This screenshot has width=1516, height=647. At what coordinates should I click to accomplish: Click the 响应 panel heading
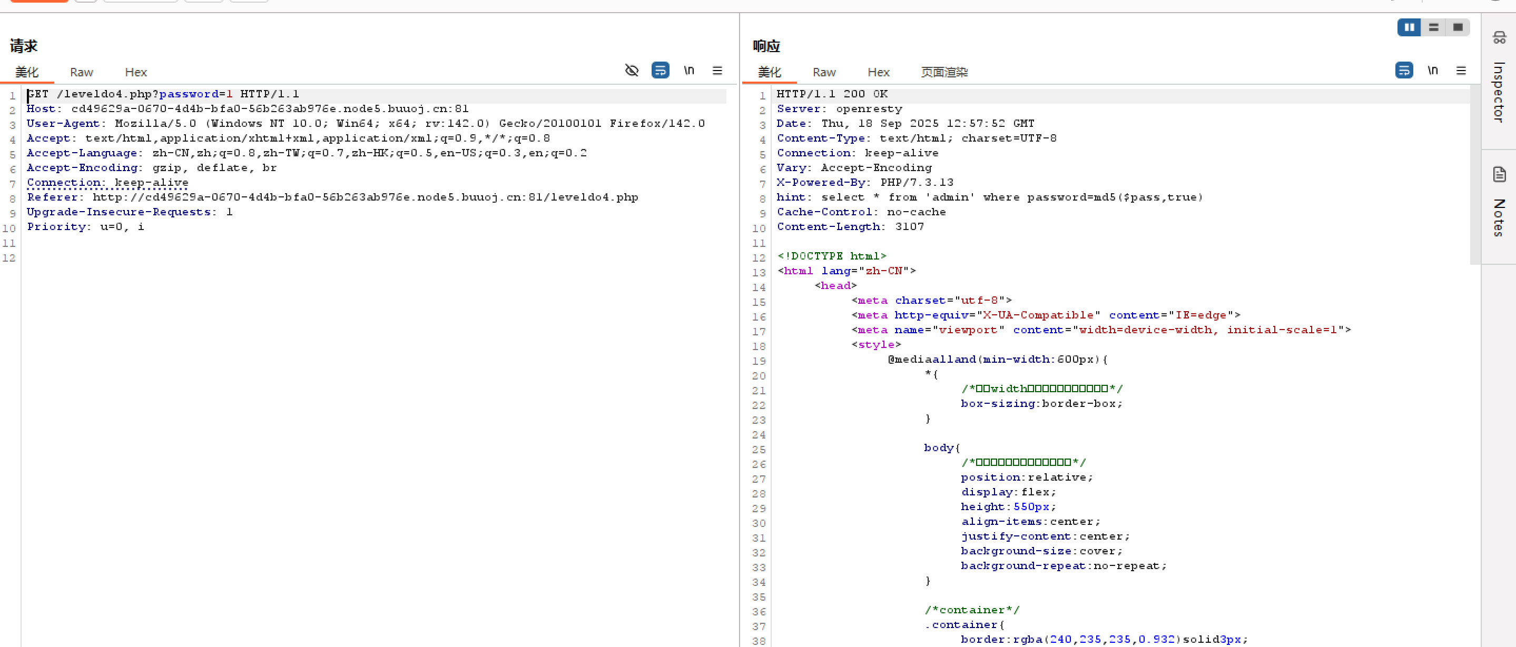click(766, 46)
